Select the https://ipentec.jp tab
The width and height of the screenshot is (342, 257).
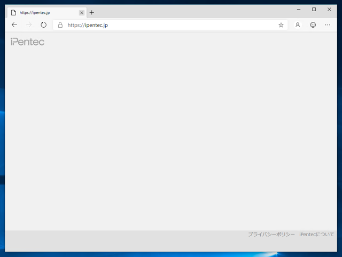click(47, 13)
